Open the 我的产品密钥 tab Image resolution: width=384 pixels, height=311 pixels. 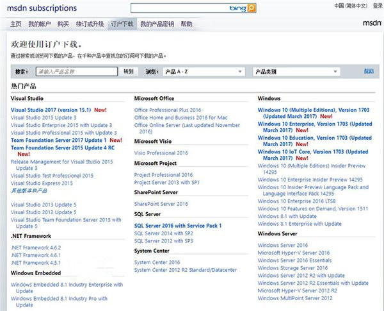[x=157, y=24]
